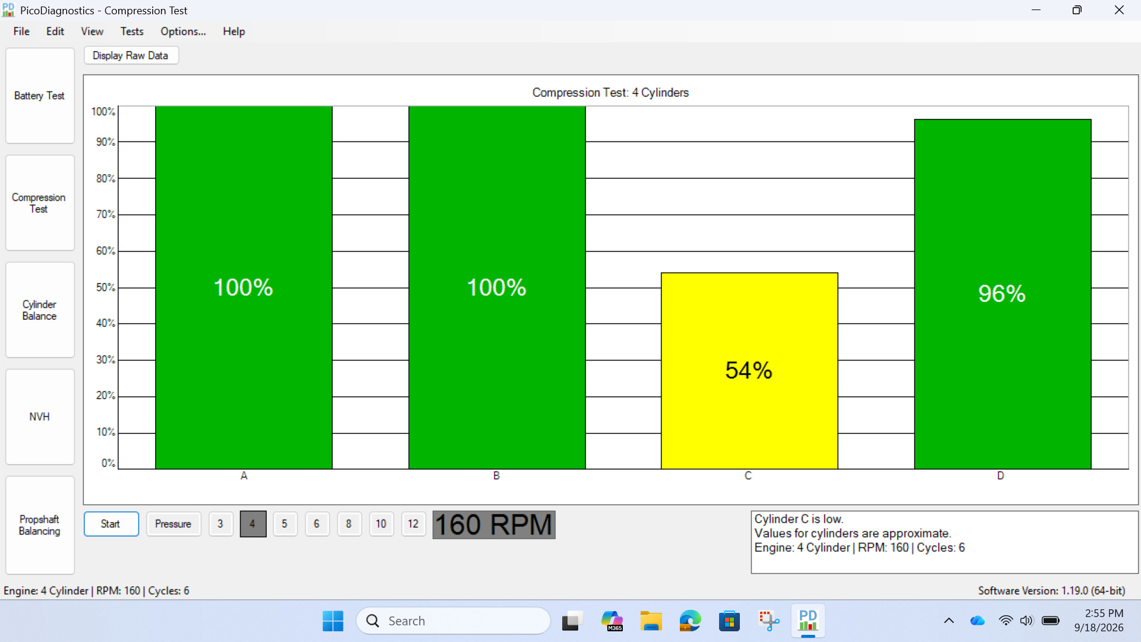Launch Microsoft Edge from taskbar
This screenshot has height=642, width=1141.
click(690, 621)
